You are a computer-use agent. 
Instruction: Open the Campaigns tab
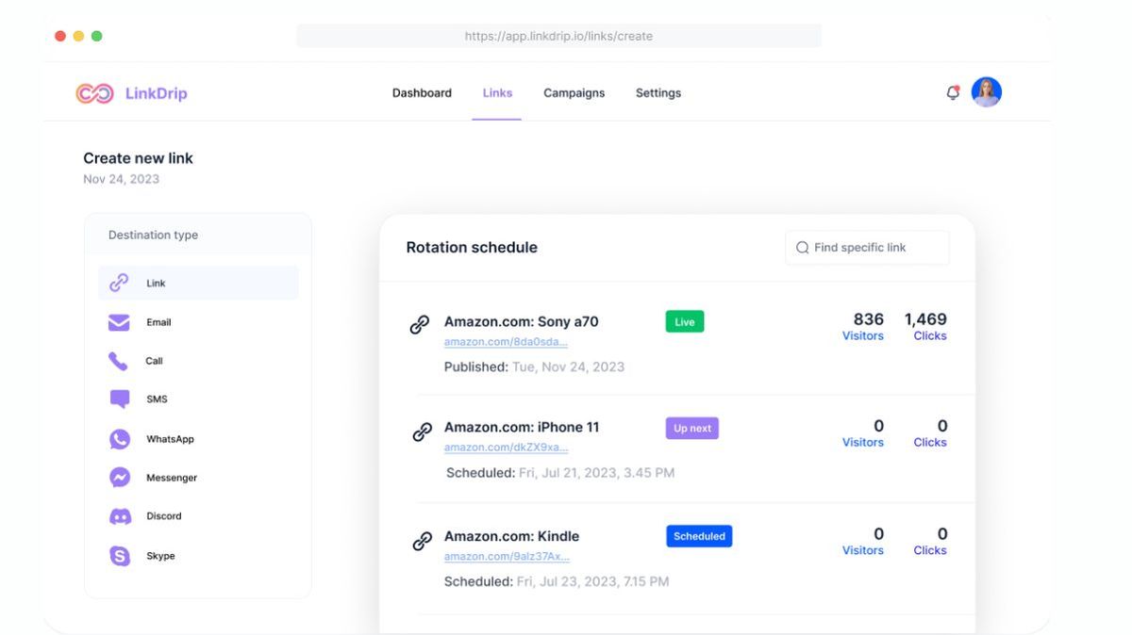[x=574, y=93]
